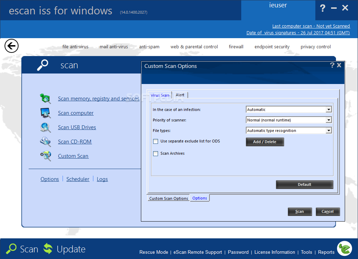Open Tools in the bottom bar
Image resolution: width=358 pixels, height=259 pixels.
[x=306, y=252]
